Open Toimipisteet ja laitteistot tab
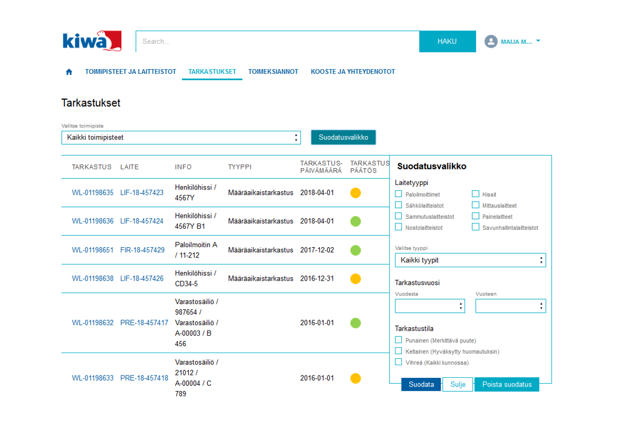The image size is (639, 428). coord(130,72)
